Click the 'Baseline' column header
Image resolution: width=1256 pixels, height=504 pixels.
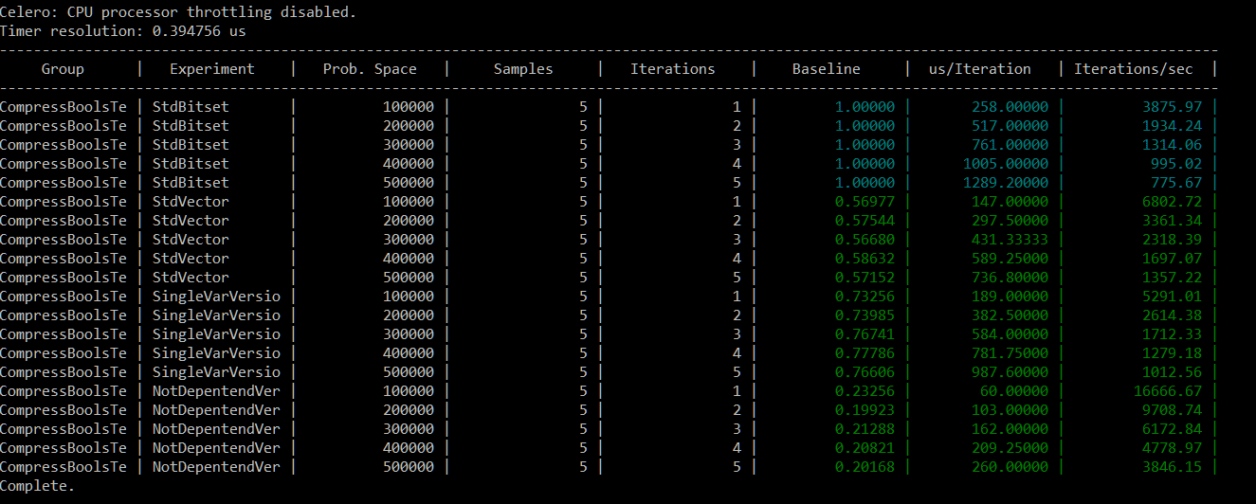coord(827,69)
